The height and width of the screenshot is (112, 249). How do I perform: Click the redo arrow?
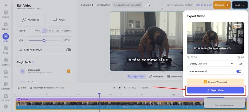point(155,5)
